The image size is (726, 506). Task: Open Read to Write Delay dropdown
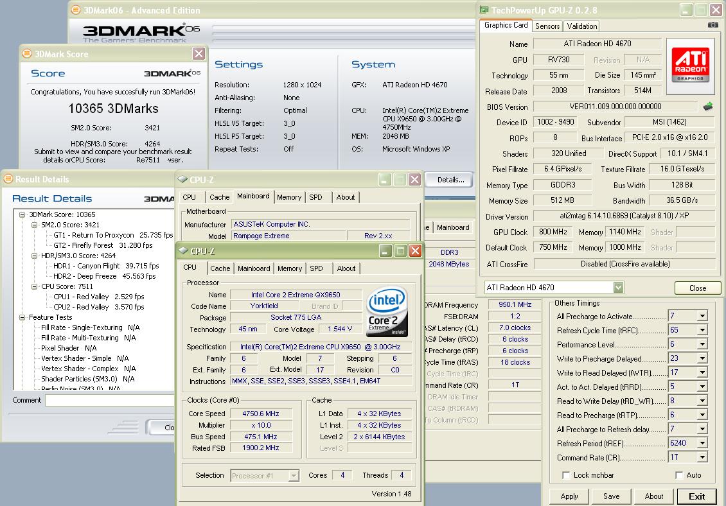click(x=702, y=401)
